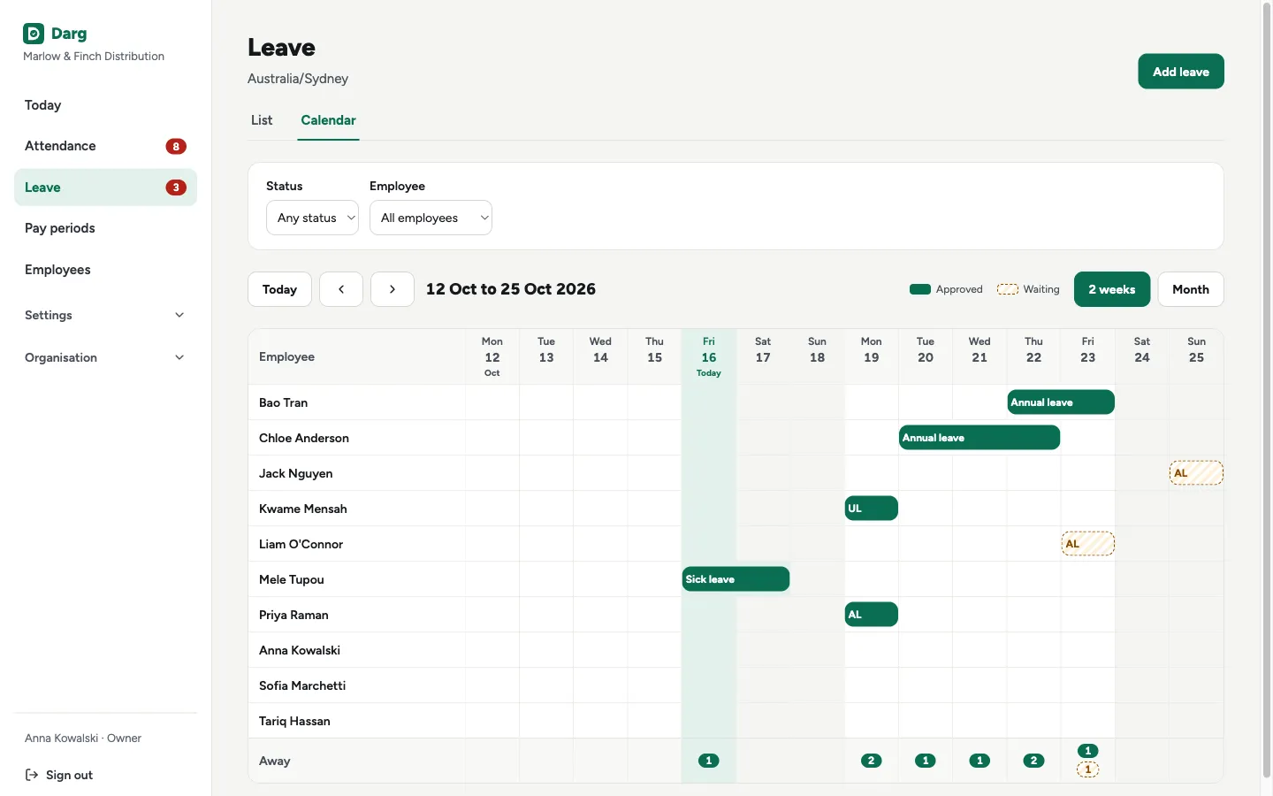
Task: Click the Sign out link
Action: (x=58, y=775)
